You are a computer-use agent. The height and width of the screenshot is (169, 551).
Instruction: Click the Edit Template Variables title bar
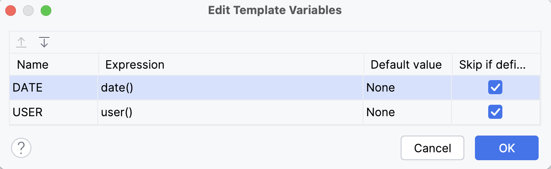tap(275, 10)
